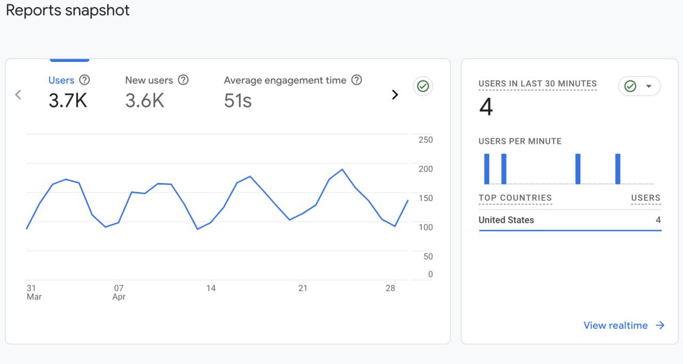Open the realtime badge dropdown arrow
The width and height of the screenshot is (683, 364).
(x=650, y=86)
